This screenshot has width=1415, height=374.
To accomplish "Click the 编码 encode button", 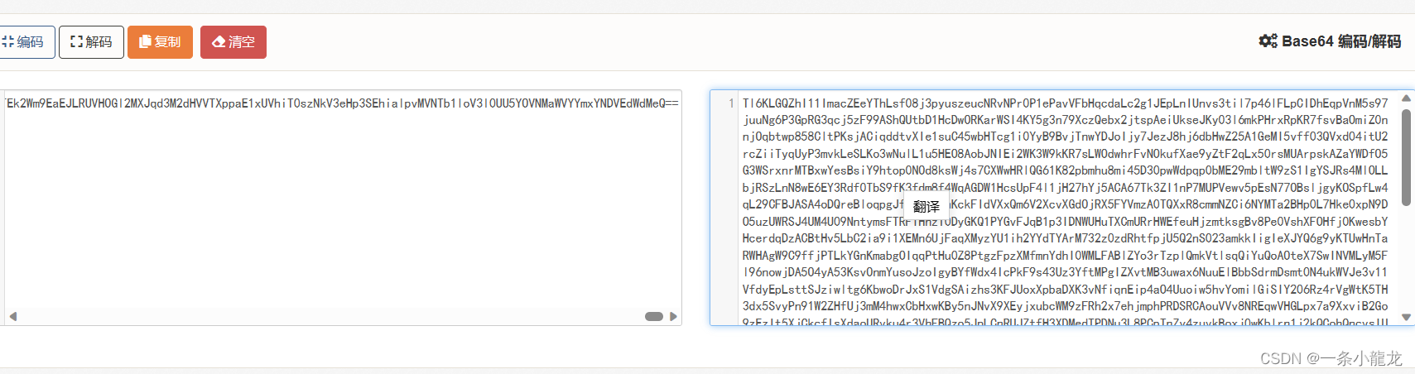I will pyautogui.click(x=27, y=42).
